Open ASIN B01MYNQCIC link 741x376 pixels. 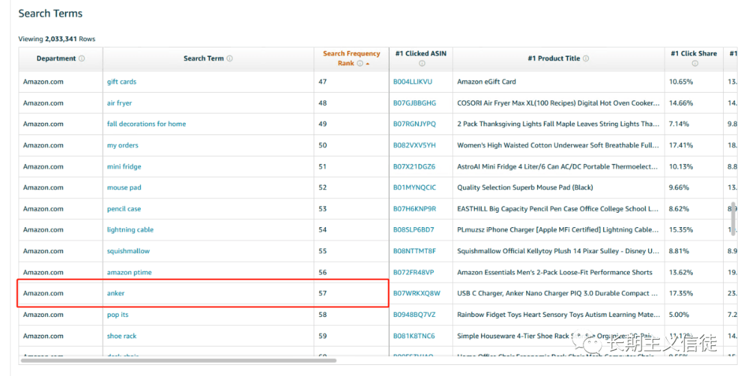point(414,187)
